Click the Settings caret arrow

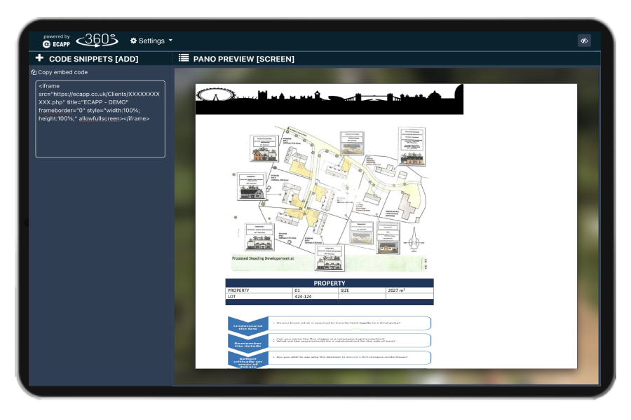[170, 40]
